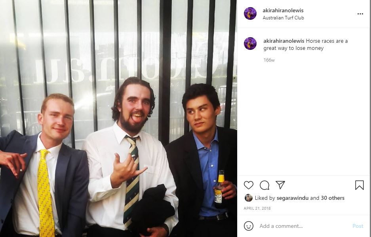Image resolution: width=371 pixels, height=237 pixels.
Task: Open the Australian Turf Club location link
Action: point(283,18)
